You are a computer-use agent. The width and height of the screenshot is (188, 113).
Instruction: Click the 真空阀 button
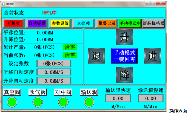(12, 92)
